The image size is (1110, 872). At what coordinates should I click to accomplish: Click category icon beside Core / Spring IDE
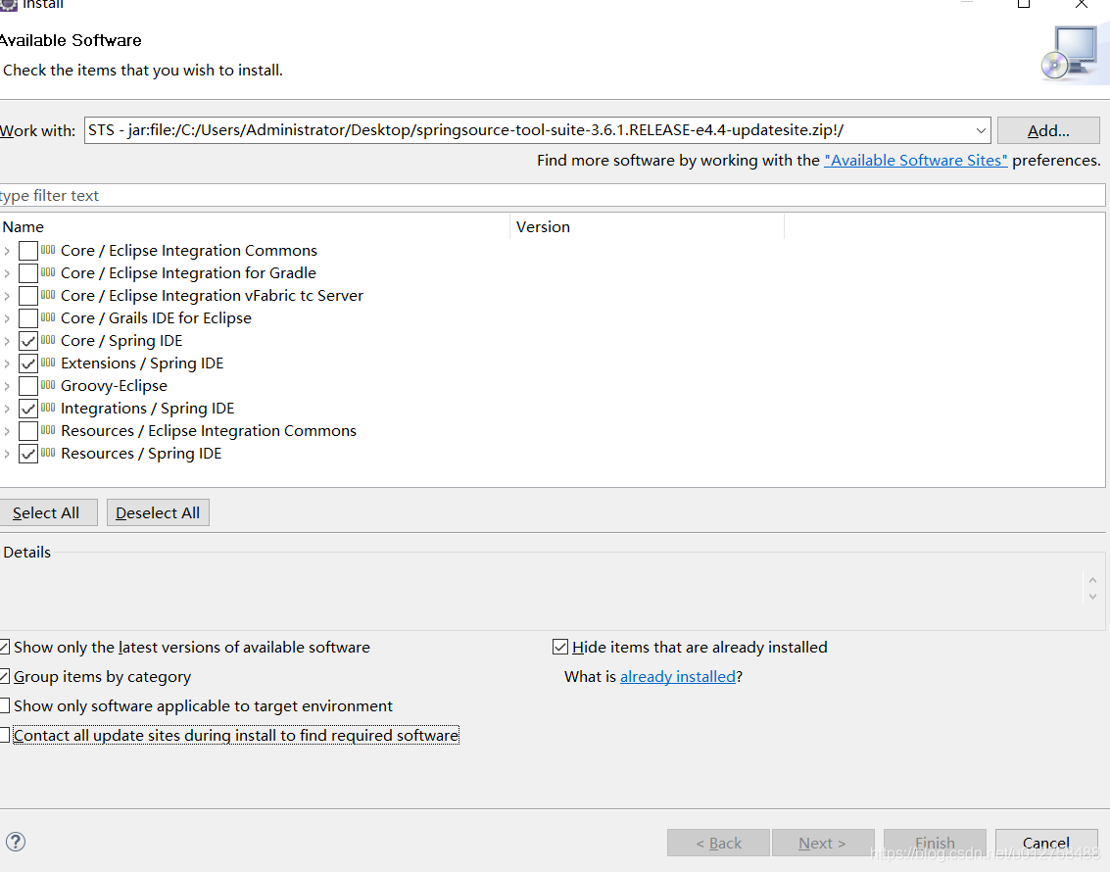coord(48,340)
